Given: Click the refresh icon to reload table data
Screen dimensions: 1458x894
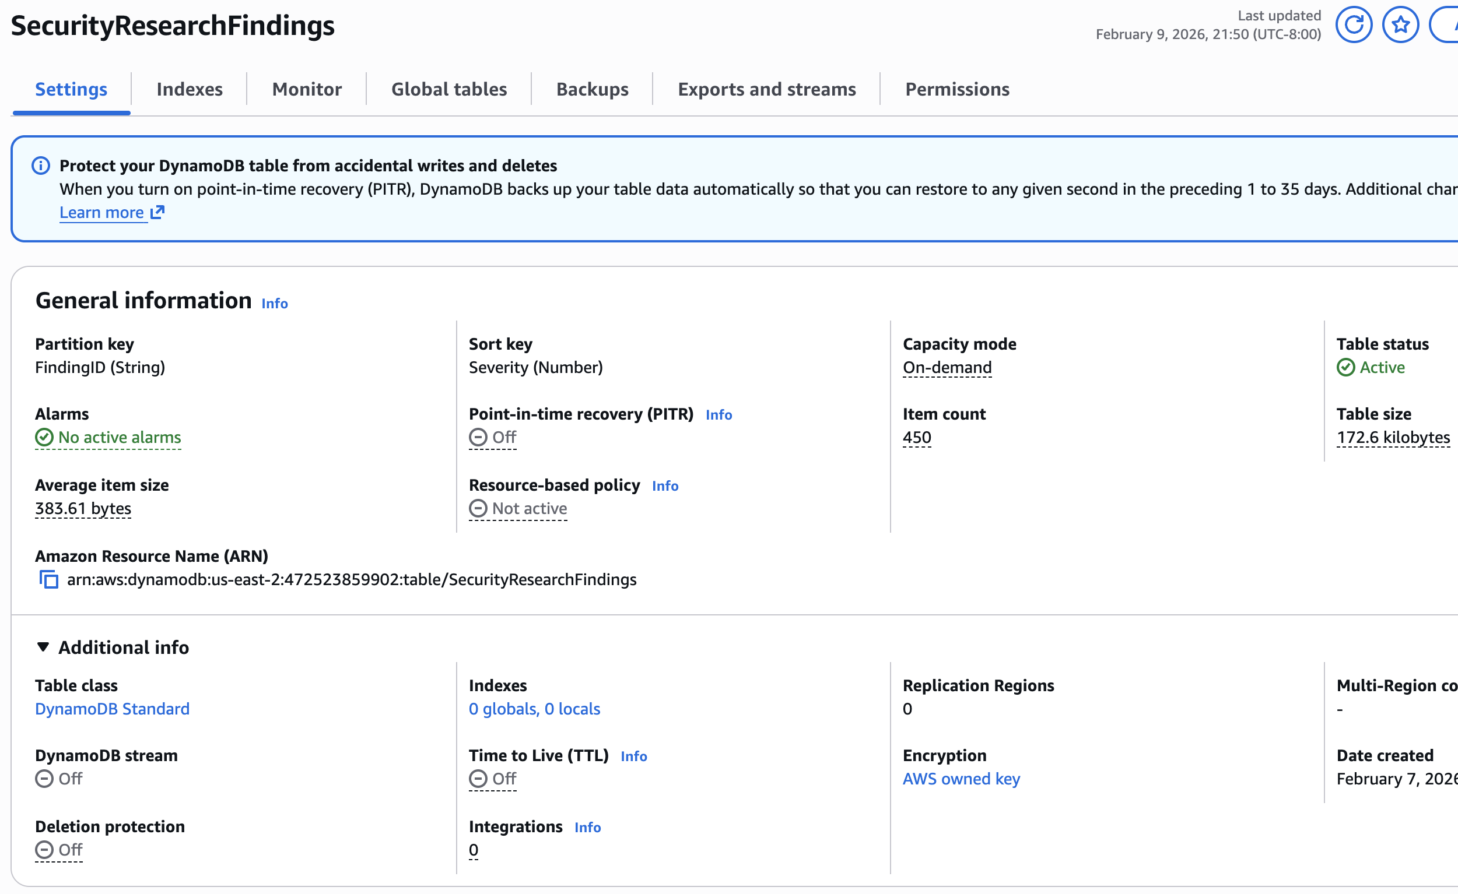Looking at the screenshot, I should [x=1354, y=24].
